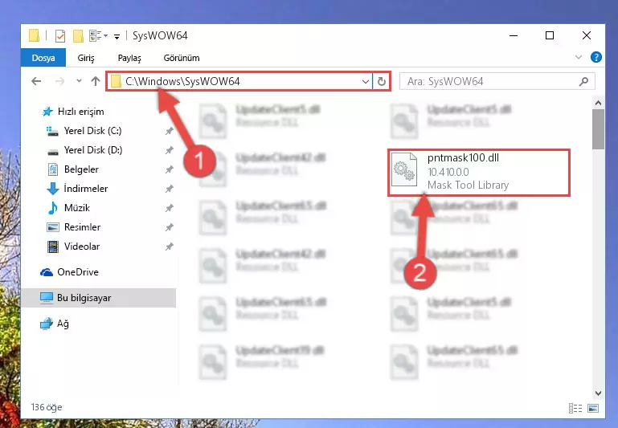Open the Dosya file menu tab
The width and height of the screenshot is (618, 428).
point(43,58)
